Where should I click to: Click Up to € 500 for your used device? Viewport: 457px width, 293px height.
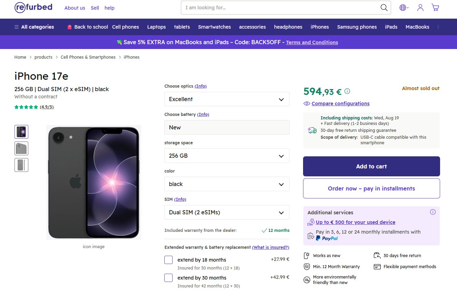coord(356,222)
